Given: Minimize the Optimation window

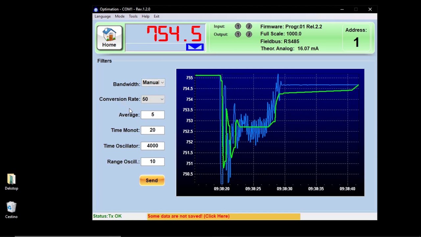Looking at the screenshot, I should (x=342, y=9).
